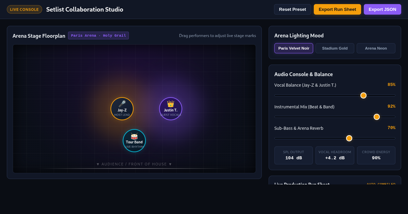Click the Tour Band LIVE RHYTHM caption
Viewport: 408px width, 214px height.
(134, 147)
